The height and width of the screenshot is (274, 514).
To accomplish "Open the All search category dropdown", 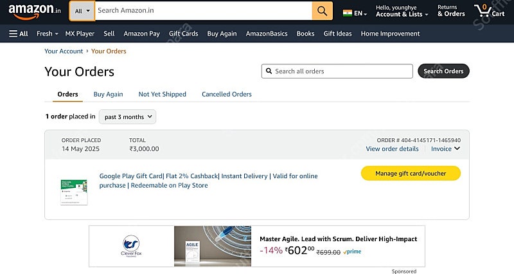I will click(x=82, y=11).
